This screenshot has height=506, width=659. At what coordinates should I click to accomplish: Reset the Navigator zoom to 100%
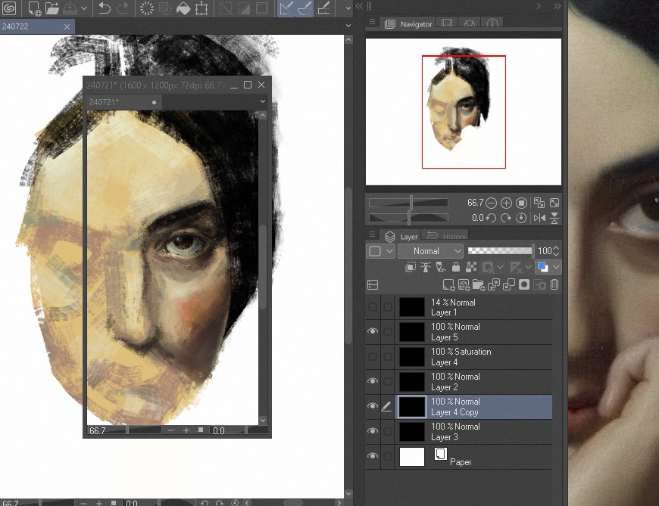[x=521, y=203]
